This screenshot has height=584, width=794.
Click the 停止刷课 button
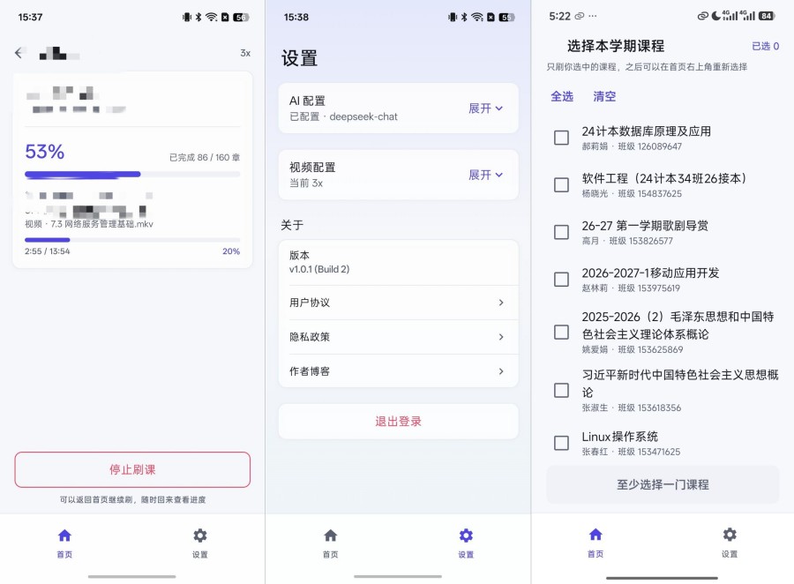(x=132, y=469)
